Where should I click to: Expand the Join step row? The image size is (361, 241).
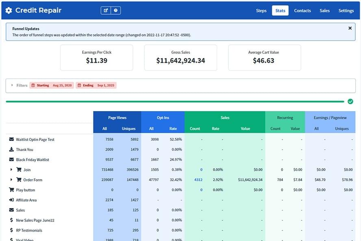click(x=11, y=170)
